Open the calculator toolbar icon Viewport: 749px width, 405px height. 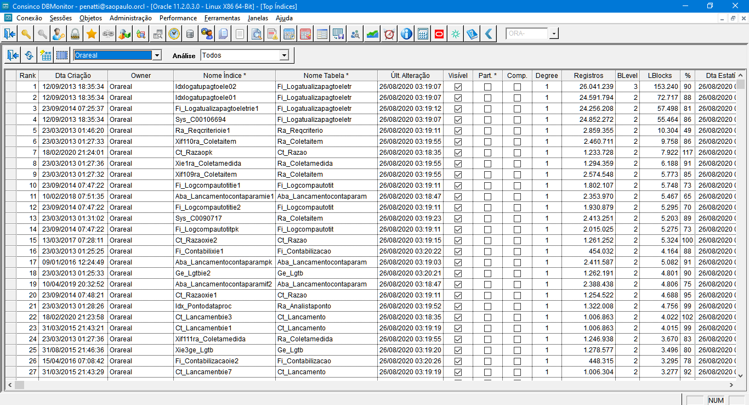point(423,34)
